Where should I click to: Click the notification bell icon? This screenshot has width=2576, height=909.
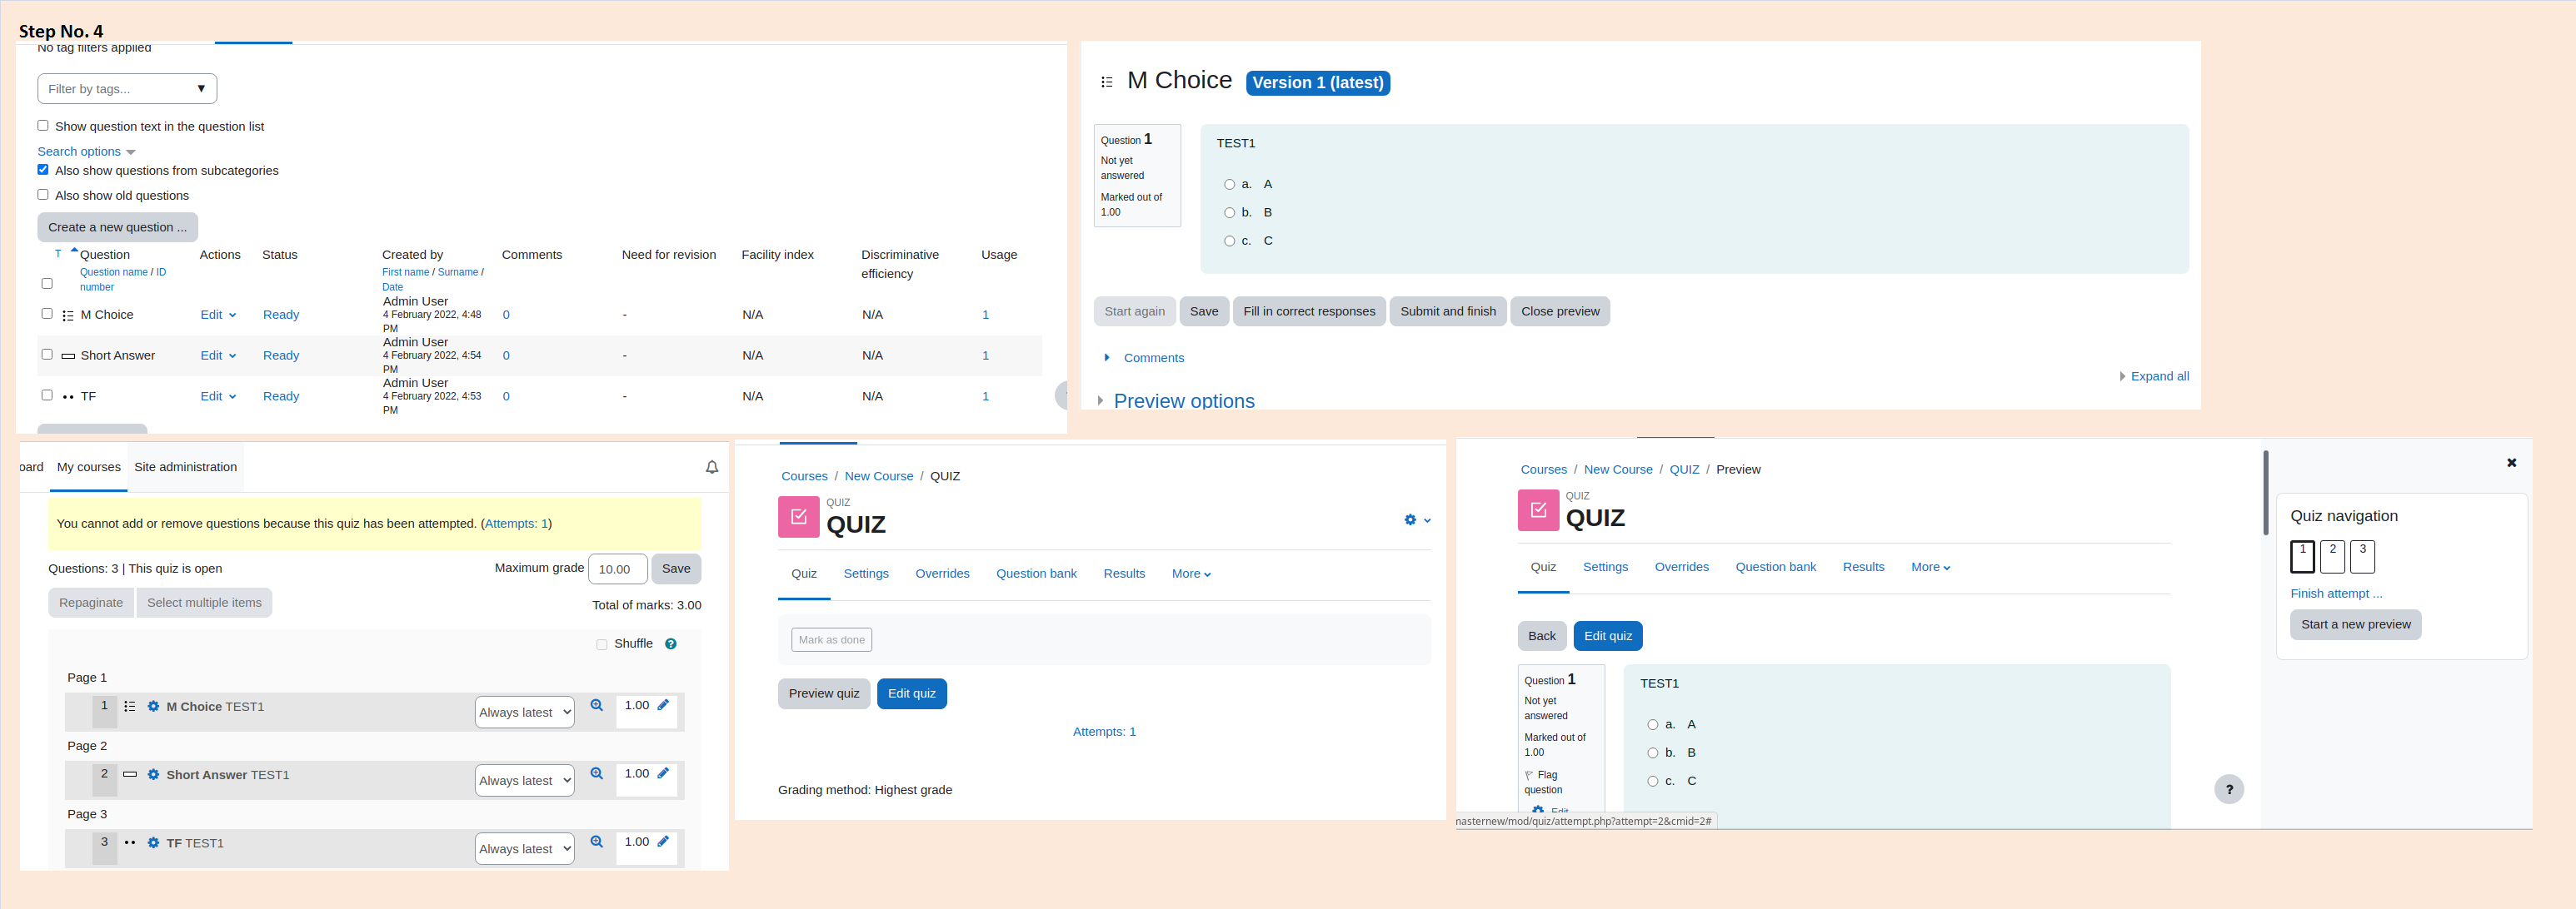click(712, 466)
